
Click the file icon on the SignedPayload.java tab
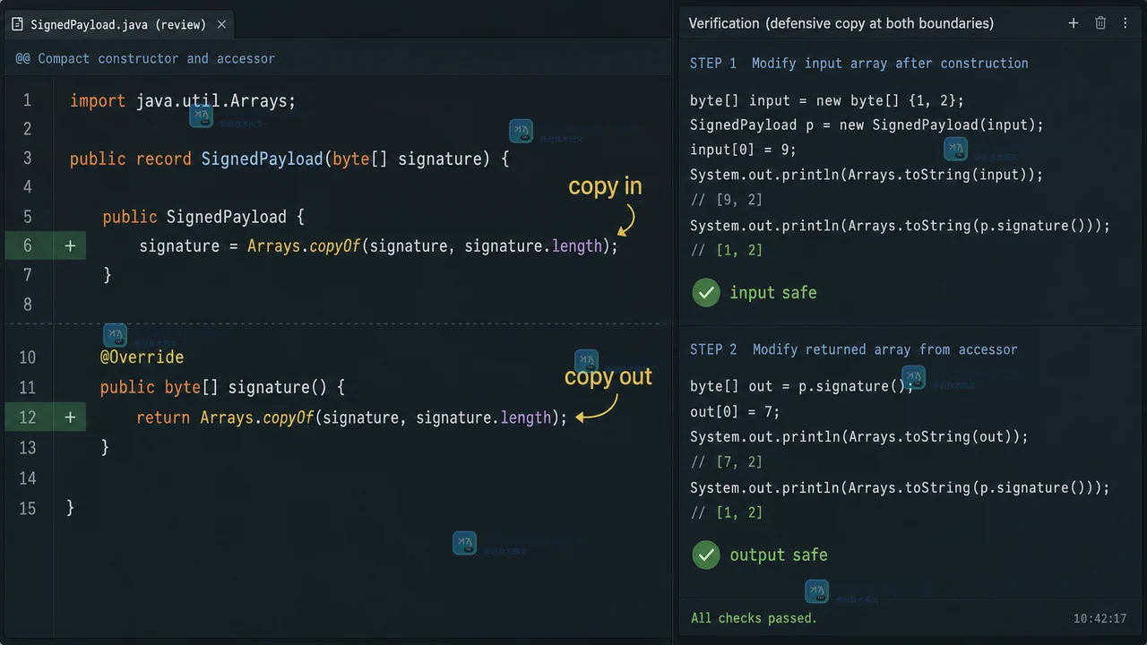point(18,24)
